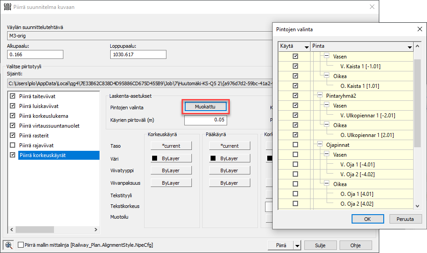Collapse the Oikea node above O. Kaista 1
The image size is (427, 253).
pyautogui.click(x=327, y=75)
